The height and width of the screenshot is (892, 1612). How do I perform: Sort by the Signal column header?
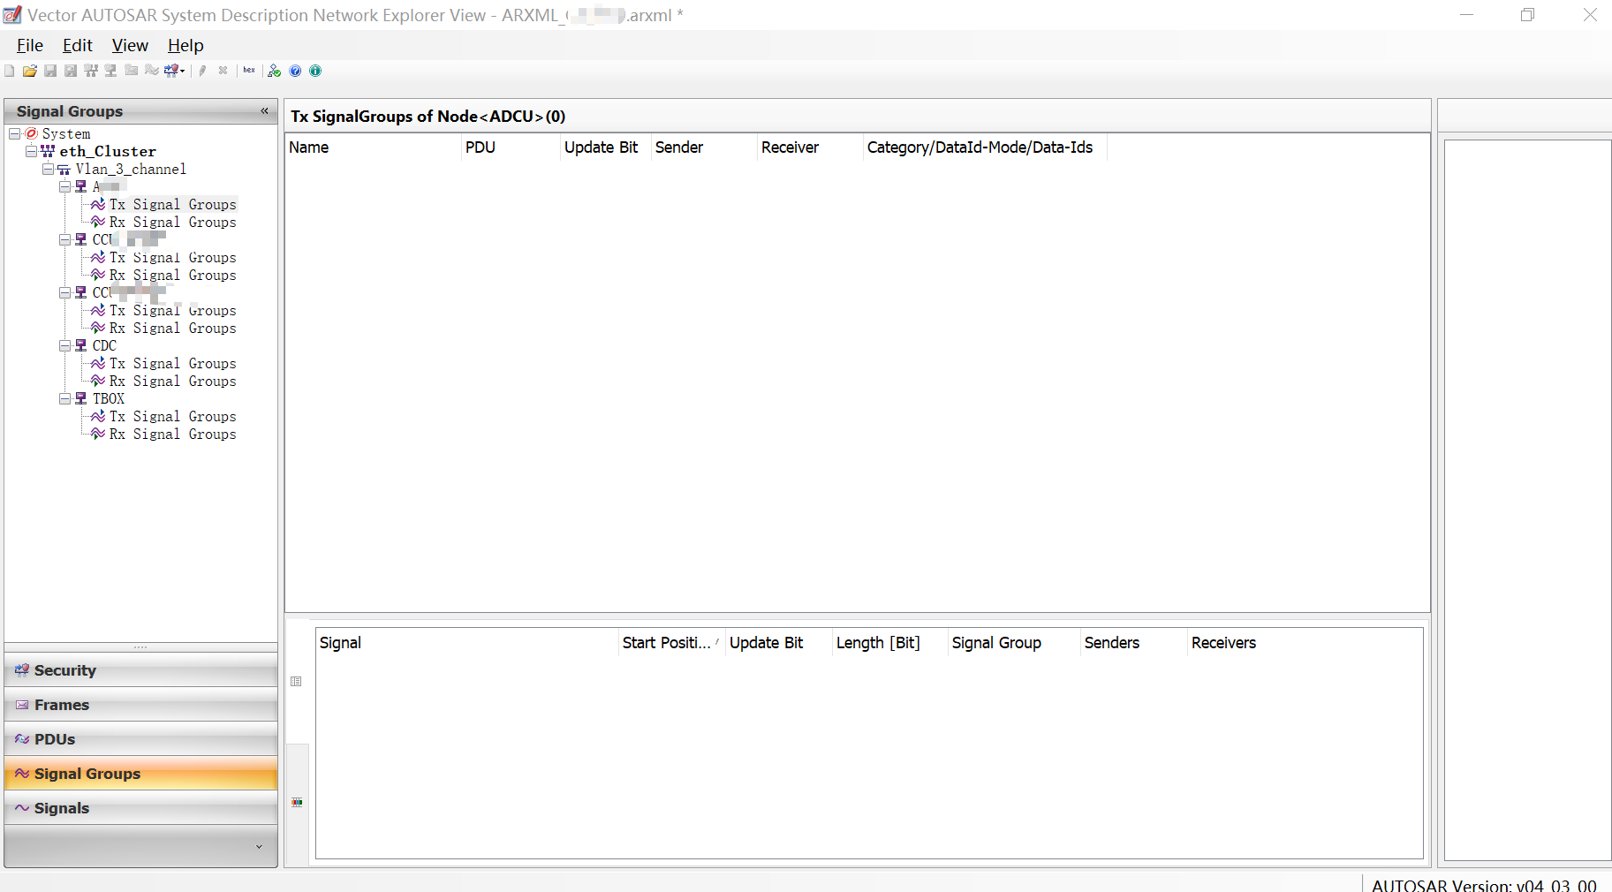(467, 643)
